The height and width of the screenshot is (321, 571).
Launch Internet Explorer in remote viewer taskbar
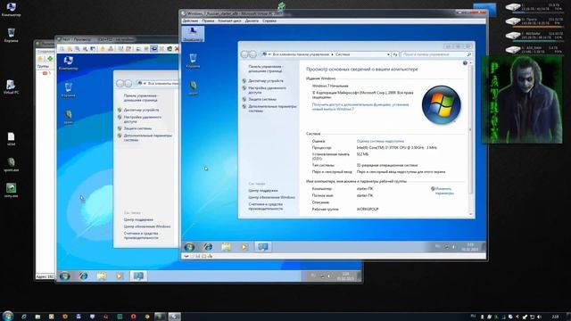pos(83,276)
